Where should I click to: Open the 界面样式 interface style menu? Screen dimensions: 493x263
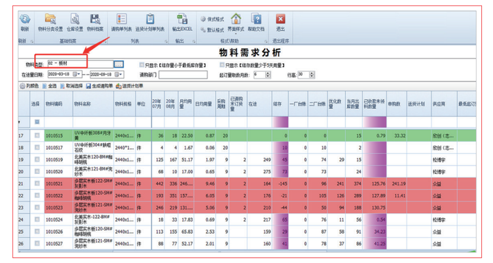click(x=236, y=23)
